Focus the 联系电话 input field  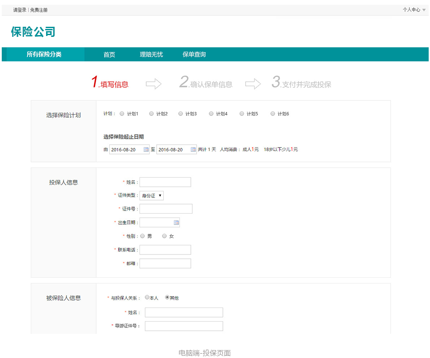(x=165, y=250)
